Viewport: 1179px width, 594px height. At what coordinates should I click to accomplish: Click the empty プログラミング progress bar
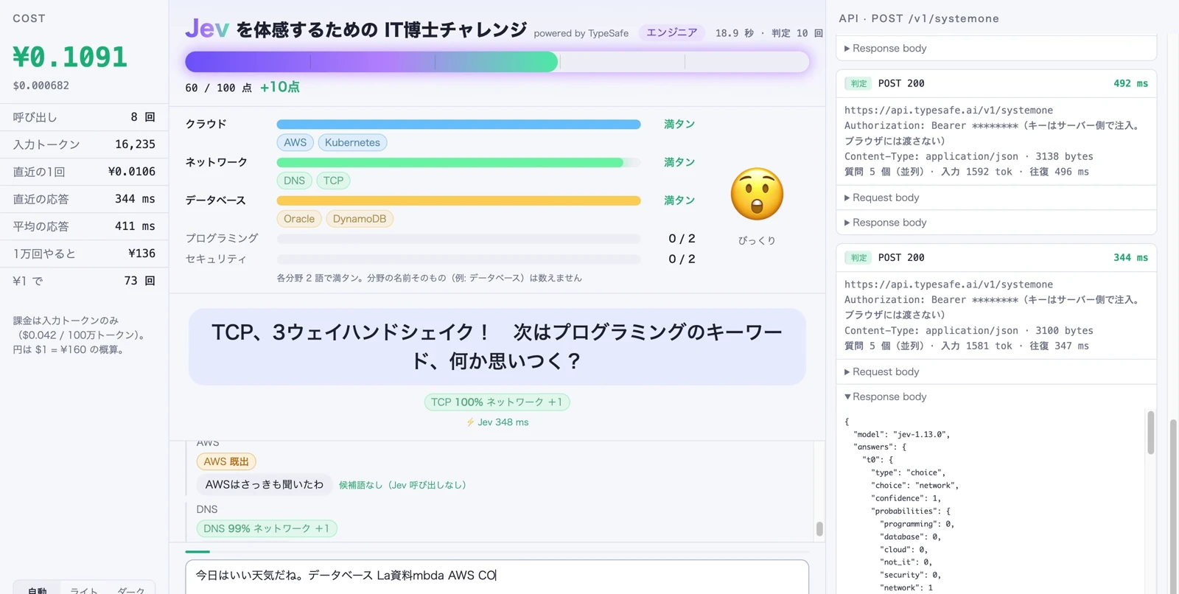[458, 239]
